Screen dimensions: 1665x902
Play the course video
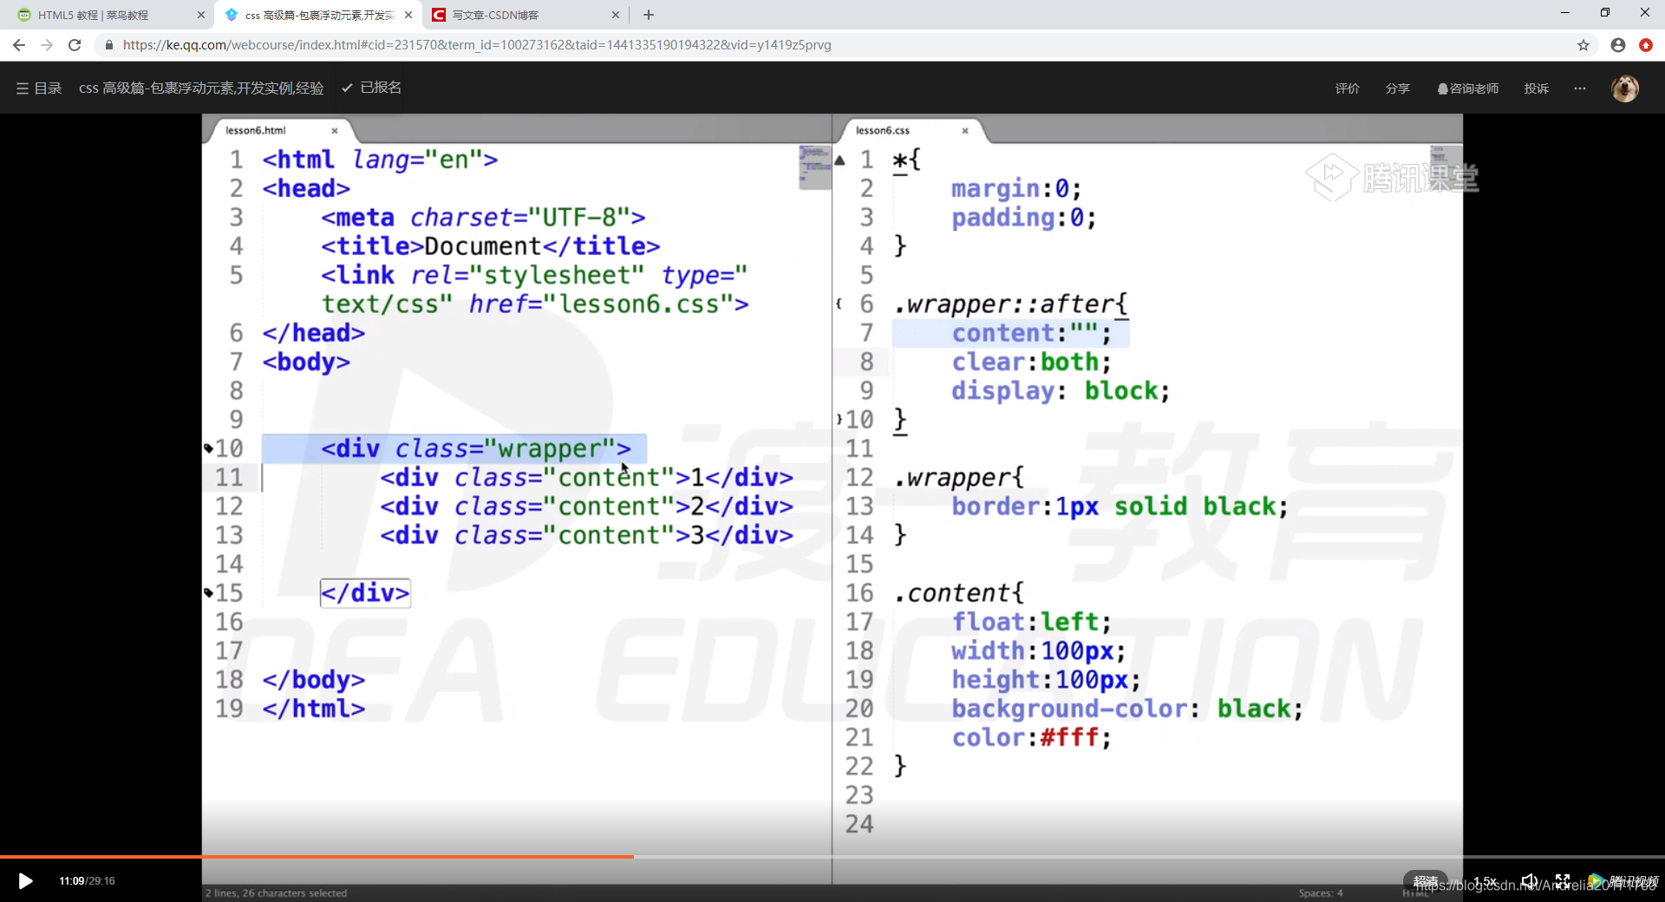tap(26, 881)
